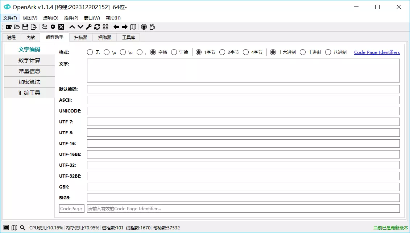Click the GitHub cat icon in toolbar
410x233 pixels.
click(144, 27)
